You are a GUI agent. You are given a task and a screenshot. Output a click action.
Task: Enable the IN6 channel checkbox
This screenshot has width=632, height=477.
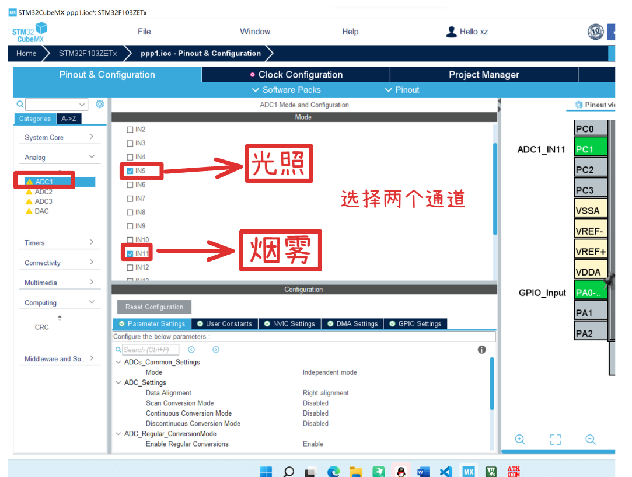click(130, 184)
